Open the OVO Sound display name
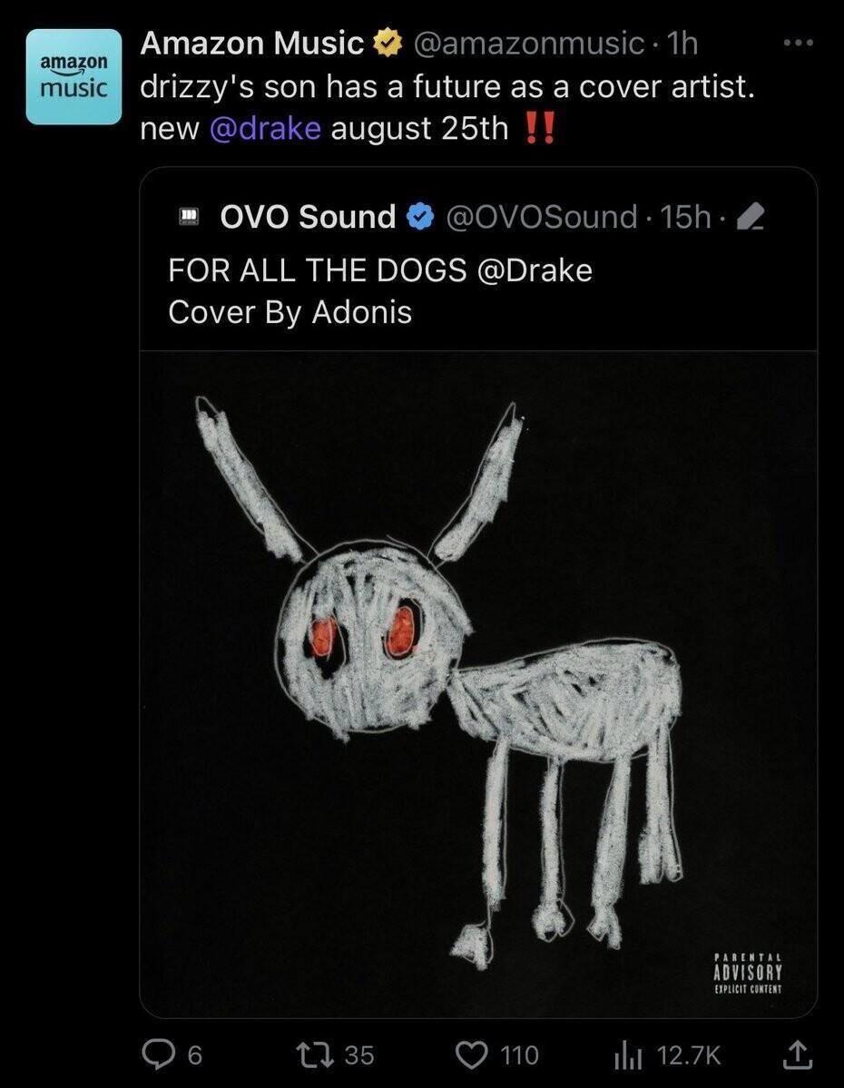The width and height of the screenshot is (844, 1088). pyautogui.click(x=308, y=217)
